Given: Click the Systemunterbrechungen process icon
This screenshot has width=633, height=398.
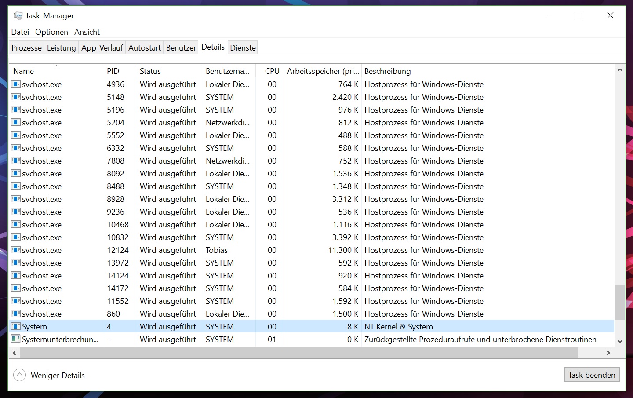Looking at the screenshot, I should click(16, 339).
